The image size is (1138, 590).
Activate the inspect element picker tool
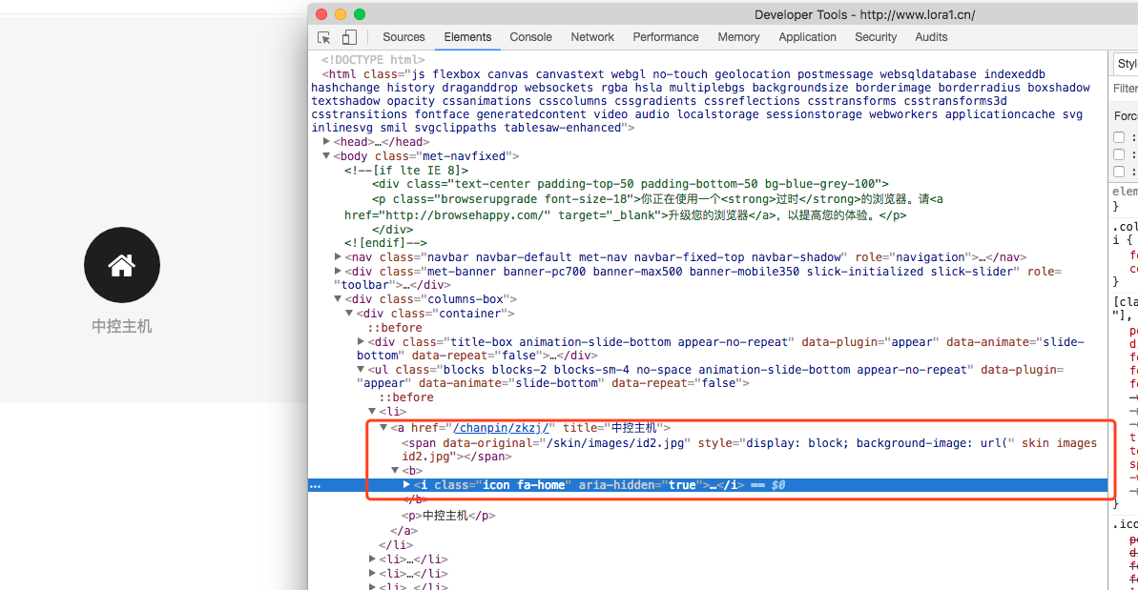(x=324, y=37)
